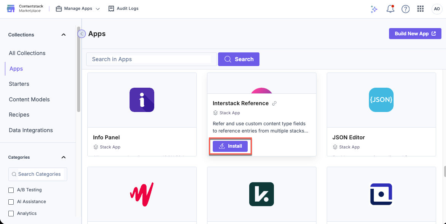The width and height of the screenshot is (446, 224).
Task: Install the Interstack Reference app
Action: tap(230, 146)
